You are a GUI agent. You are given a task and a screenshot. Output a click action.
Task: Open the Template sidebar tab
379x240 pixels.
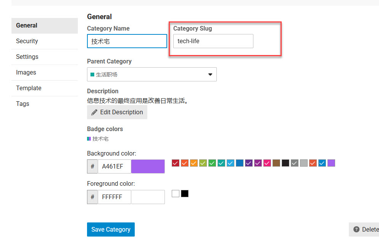pyautogui.click(x=29, y=88)
